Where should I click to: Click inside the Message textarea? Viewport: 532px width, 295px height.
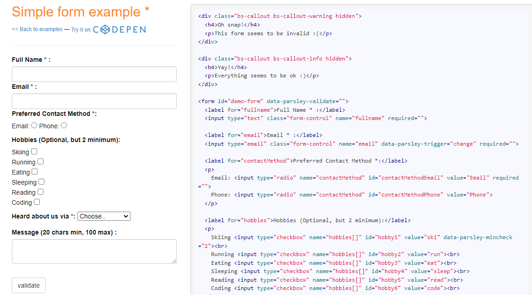click(94, 251)
